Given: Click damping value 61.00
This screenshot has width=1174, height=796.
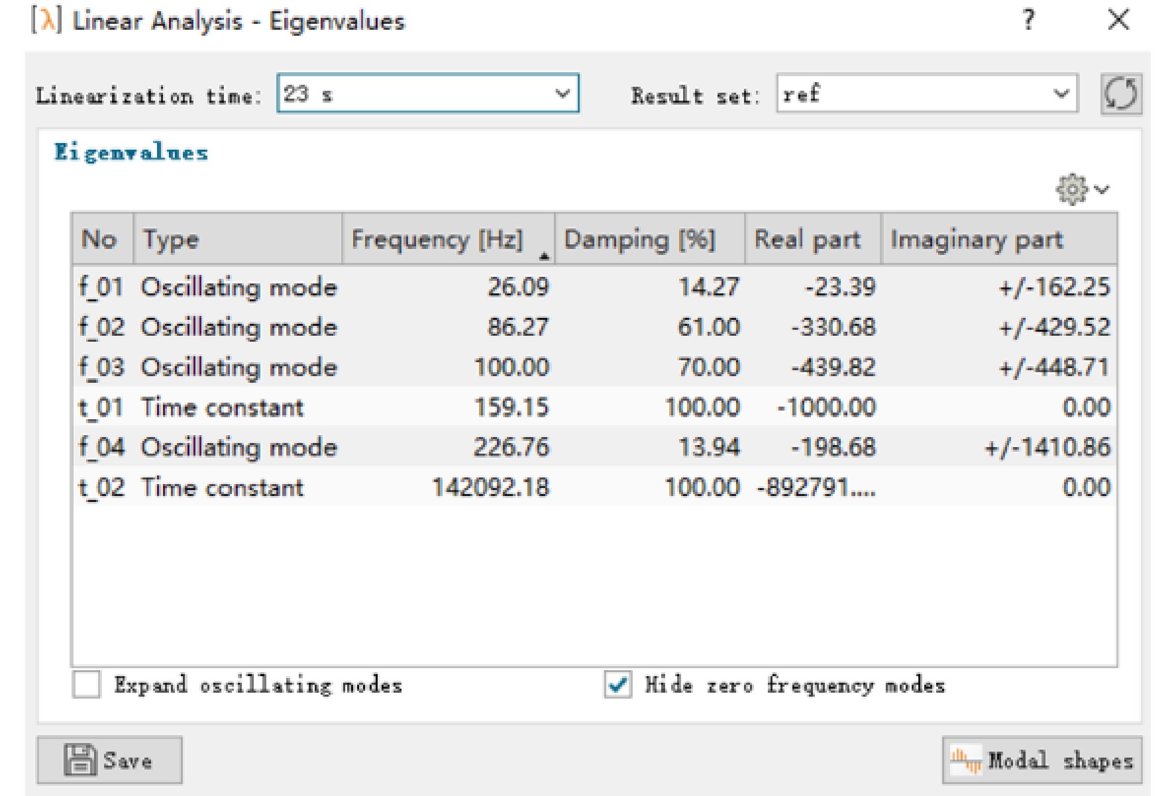Looking at the screenshot, I should point(708,326).
